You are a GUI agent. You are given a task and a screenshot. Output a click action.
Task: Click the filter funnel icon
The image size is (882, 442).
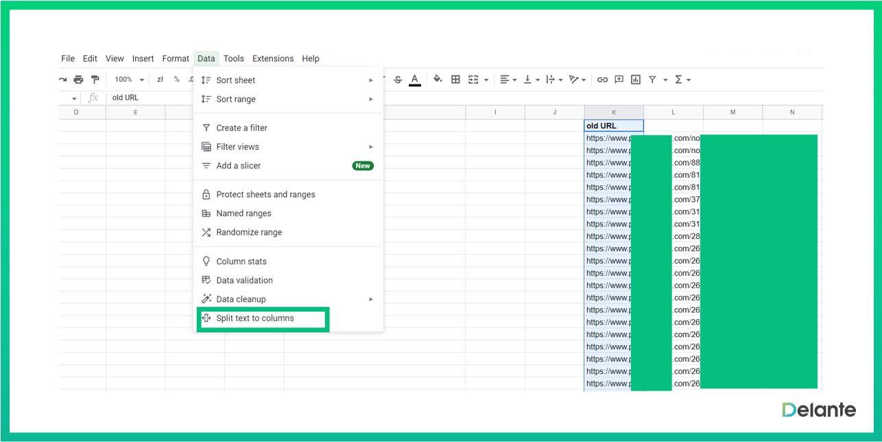click(653, 80)
